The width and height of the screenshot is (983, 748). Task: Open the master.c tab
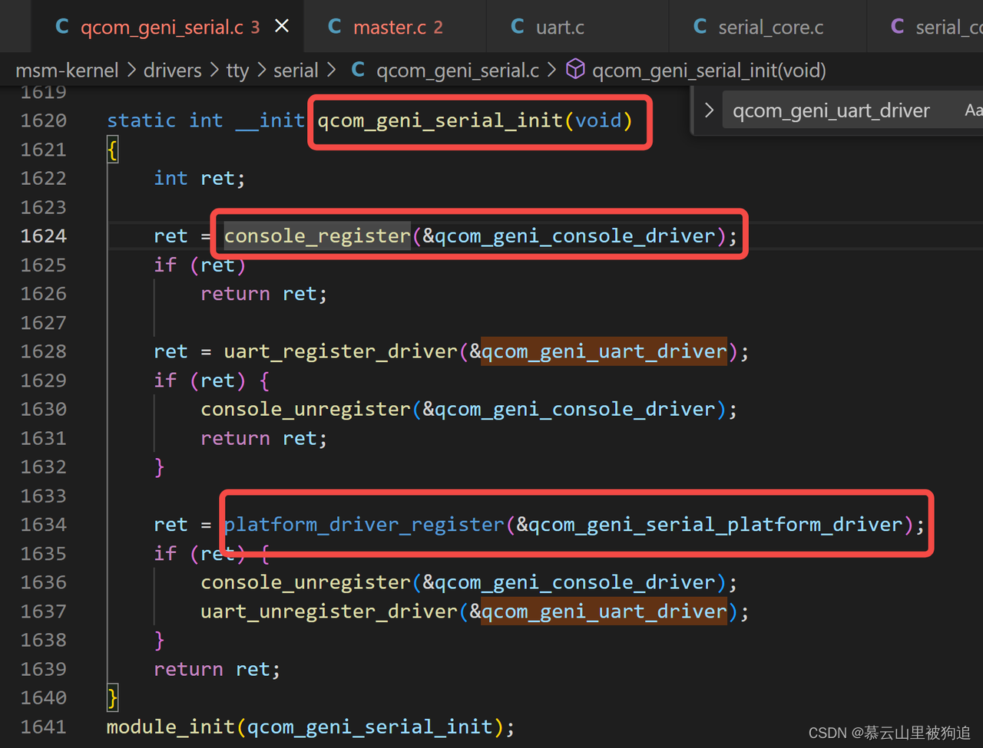tap(395, 27)
